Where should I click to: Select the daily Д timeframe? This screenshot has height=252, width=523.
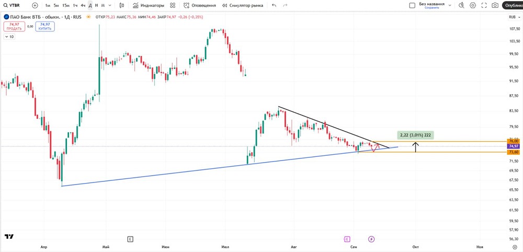point(90,5)
